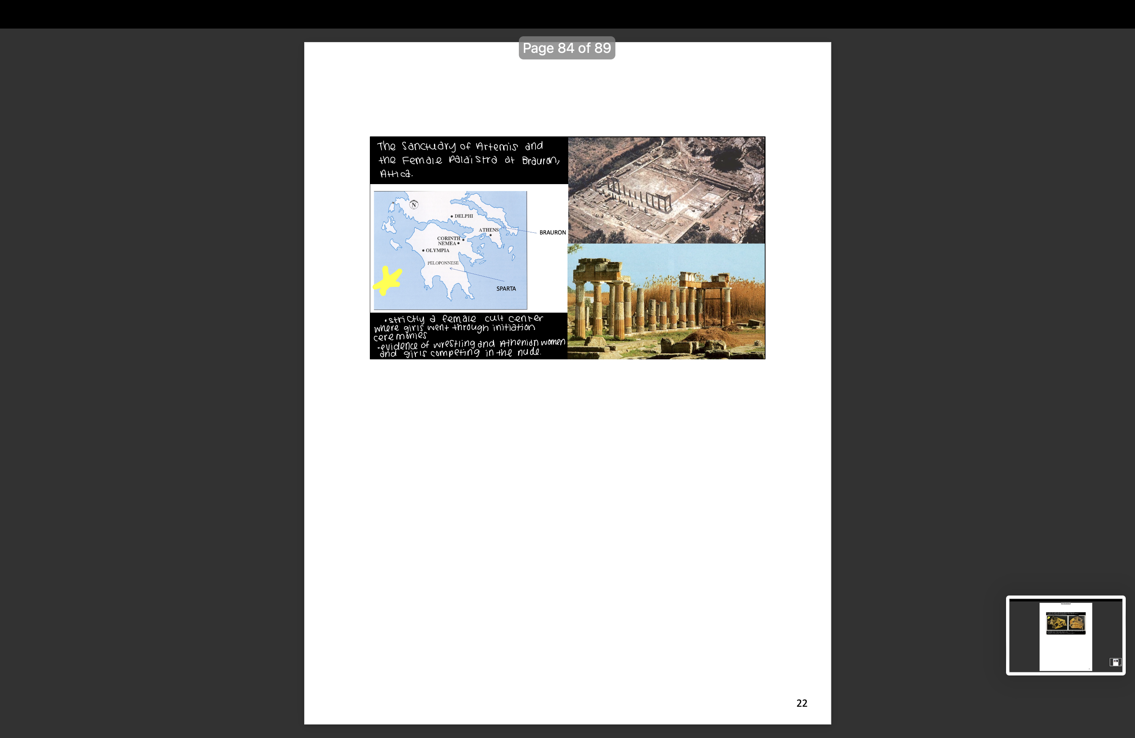This screenshot has width=1135, height=738.
Task: Click the BRAURON label on the map
Action: pyautogui.click(x=552, y=232)
